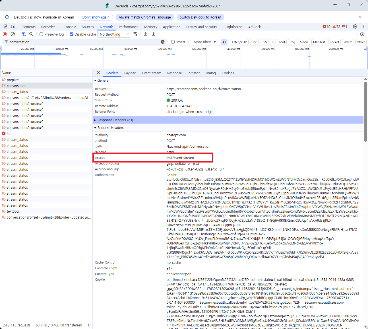Import HAR file upload icon

pos(146,34)
